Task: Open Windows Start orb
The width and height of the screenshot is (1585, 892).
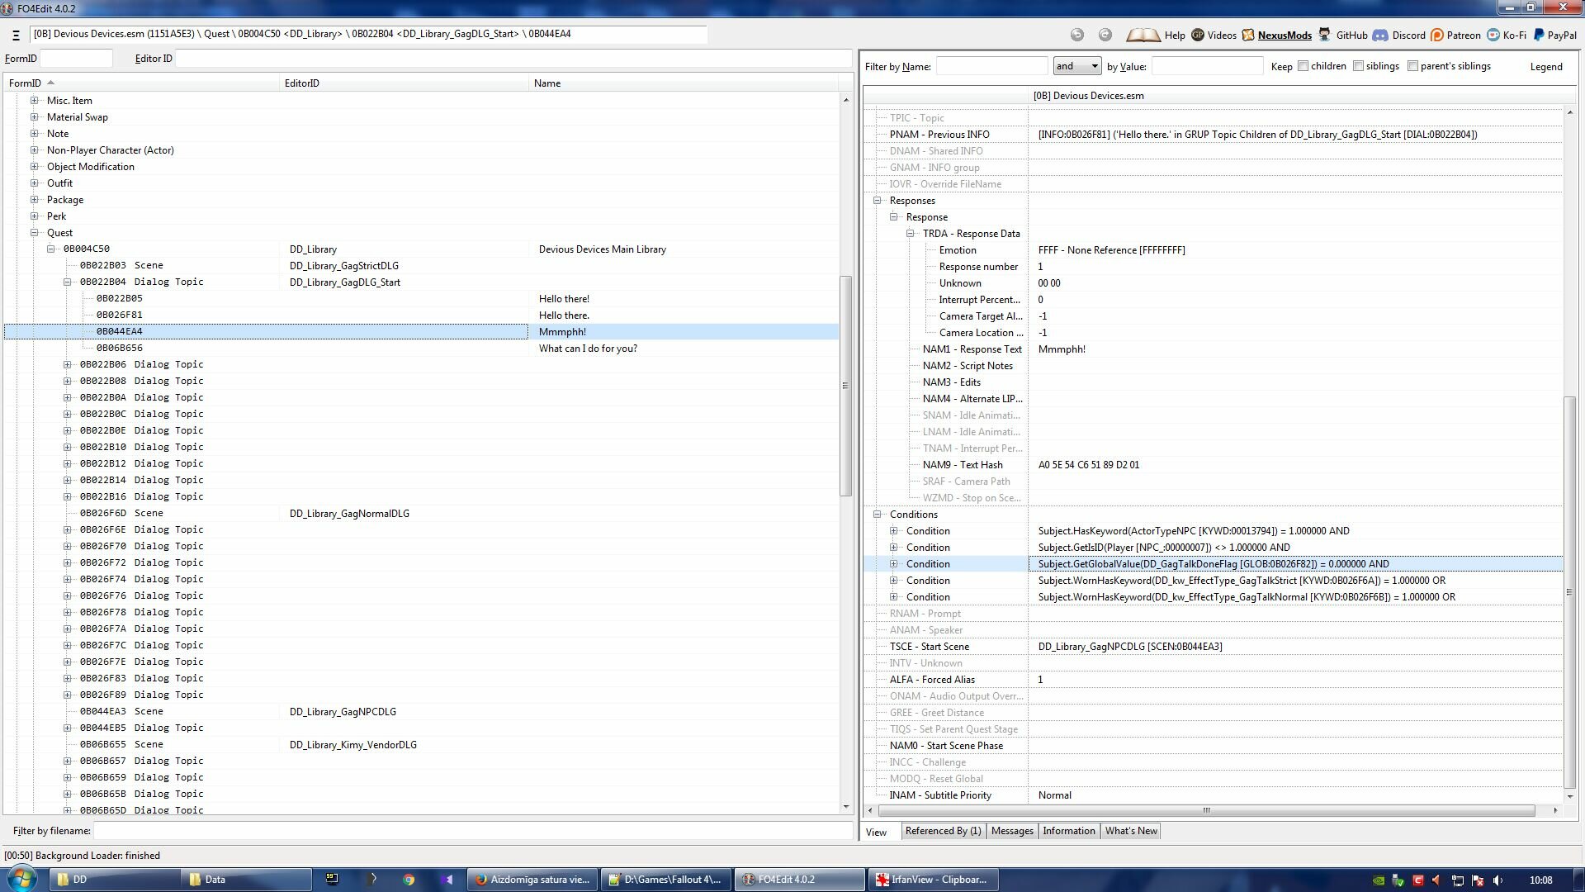Action: pyautogui.click(x=22, y=879)
